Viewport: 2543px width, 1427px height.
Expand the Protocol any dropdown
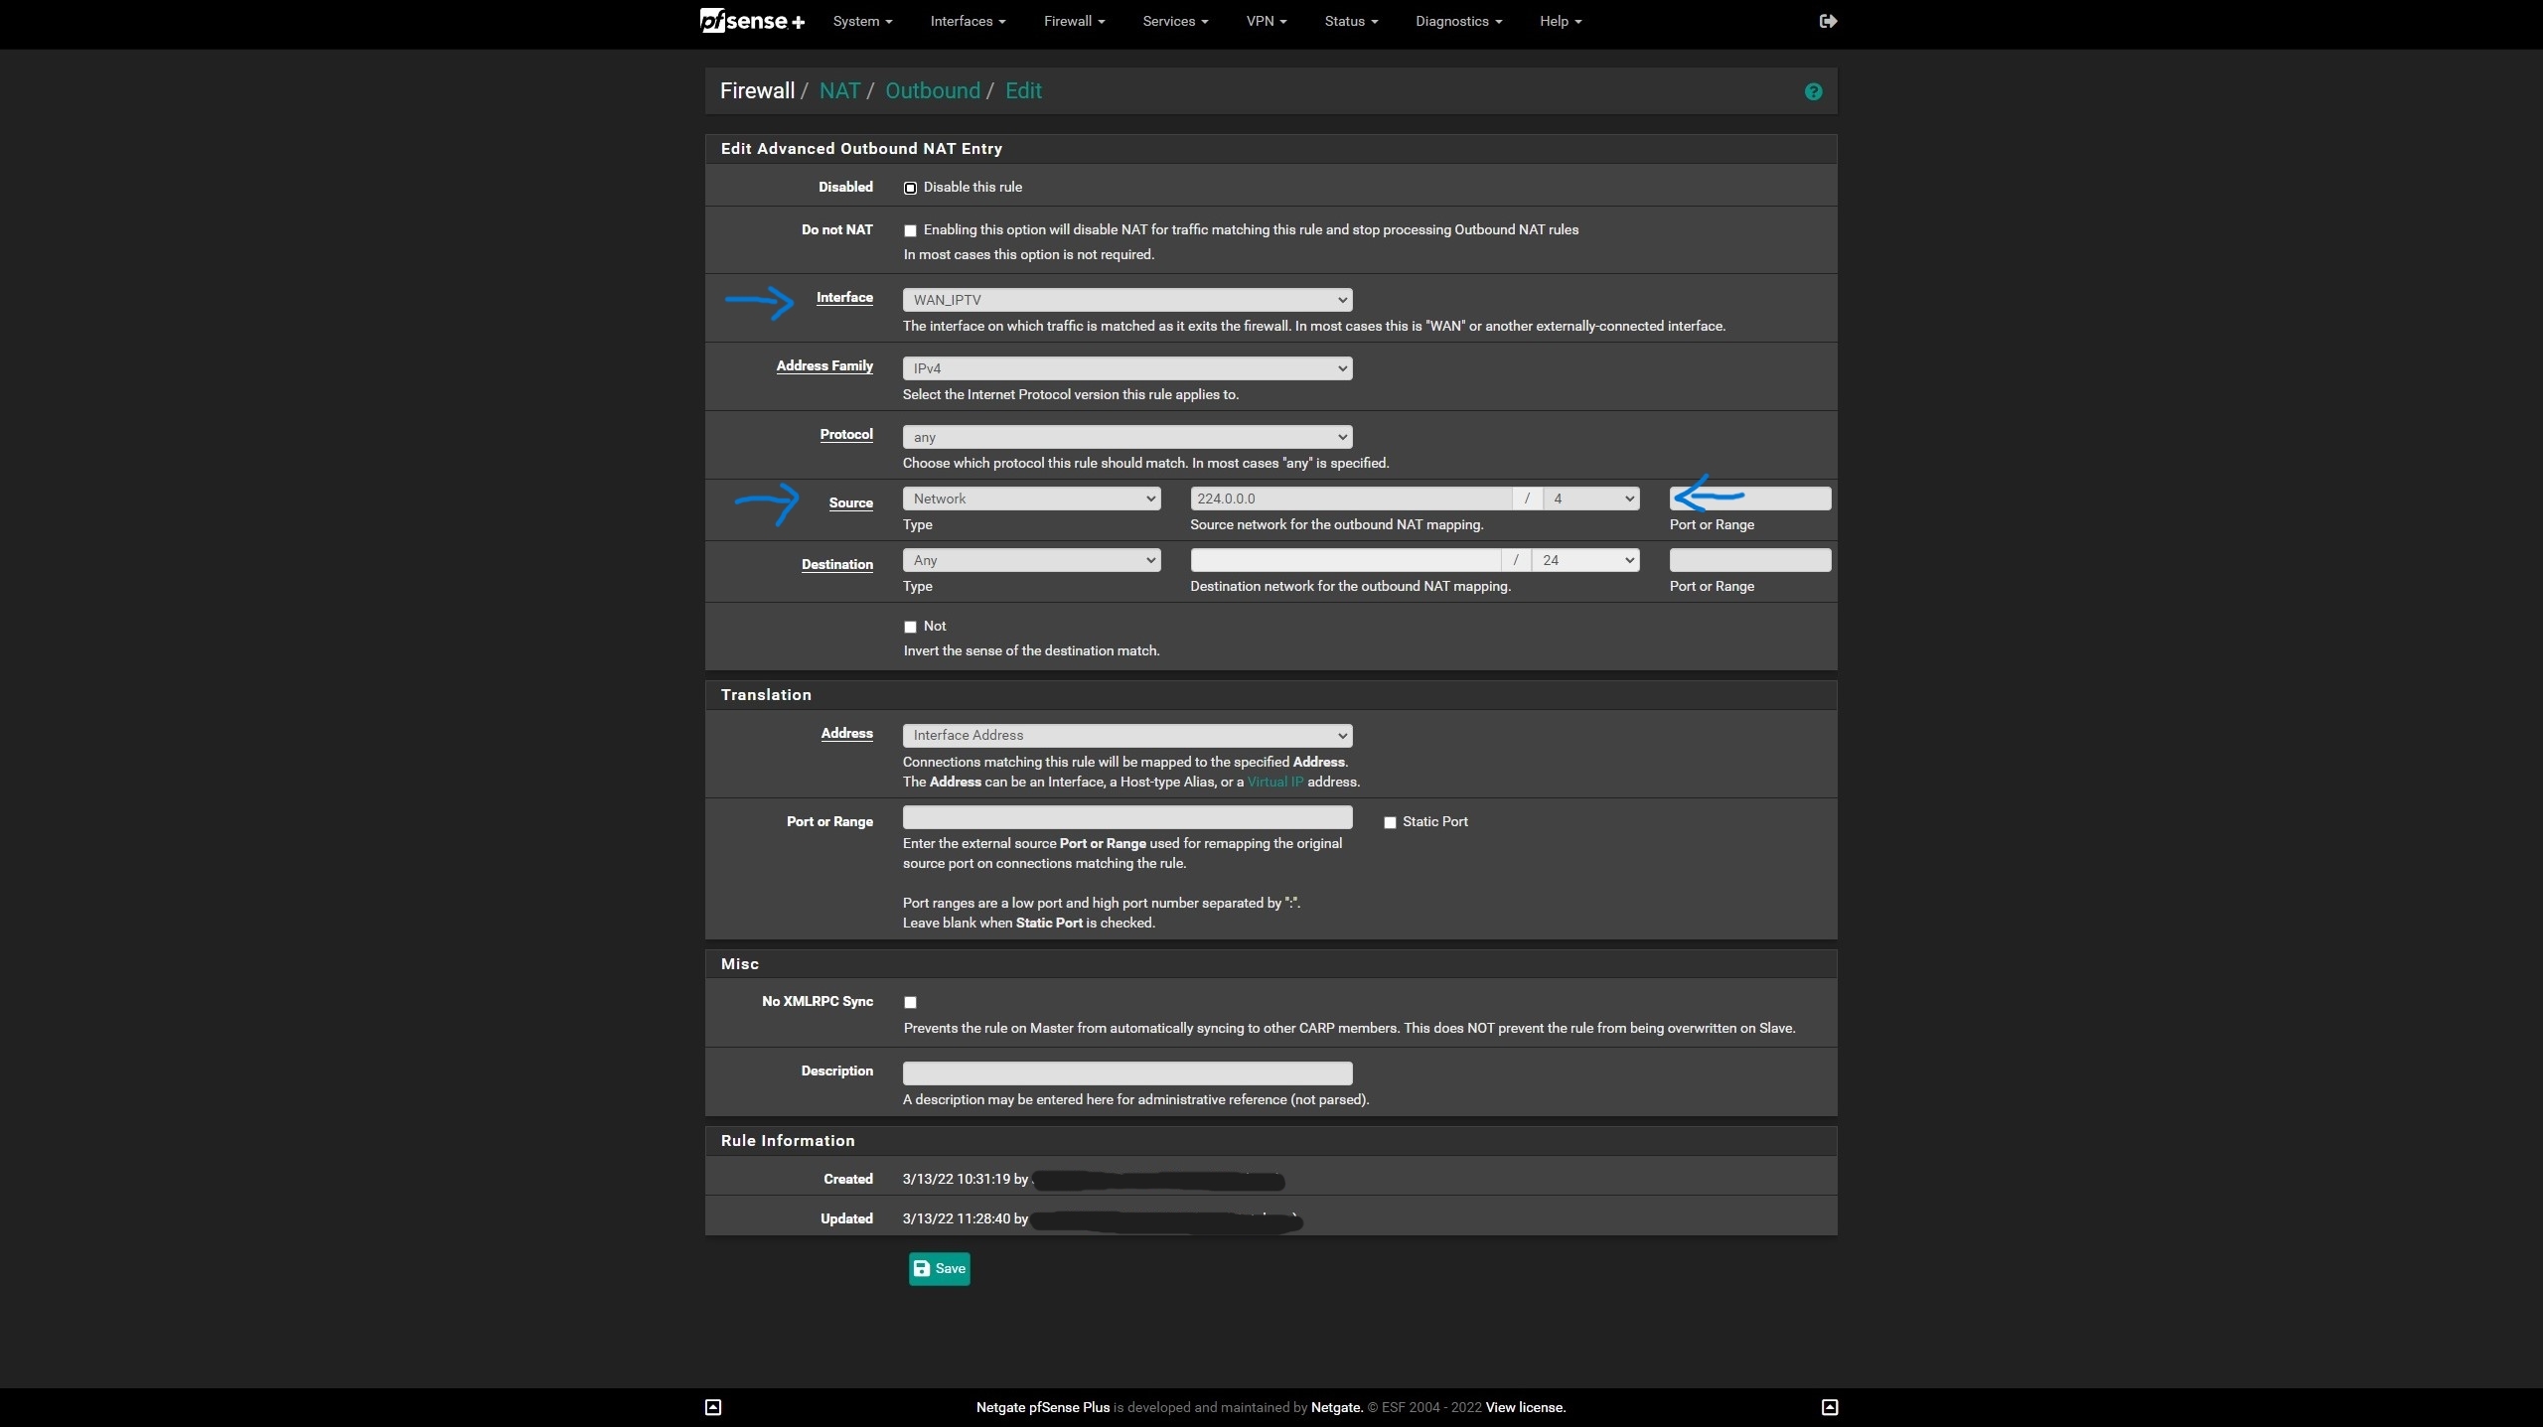click(1126, 437)
